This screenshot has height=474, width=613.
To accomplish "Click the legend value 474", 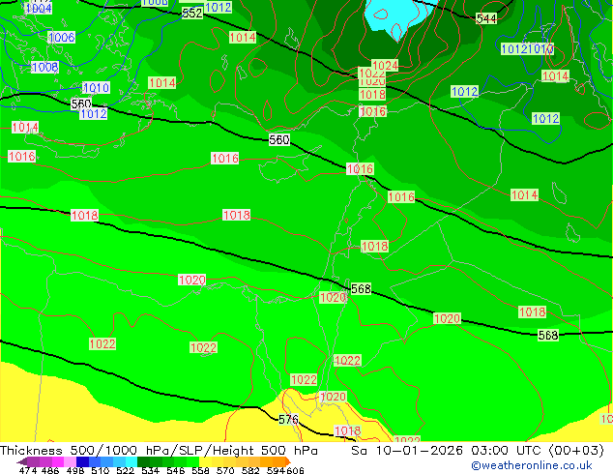I will click(x=28, y=470).
